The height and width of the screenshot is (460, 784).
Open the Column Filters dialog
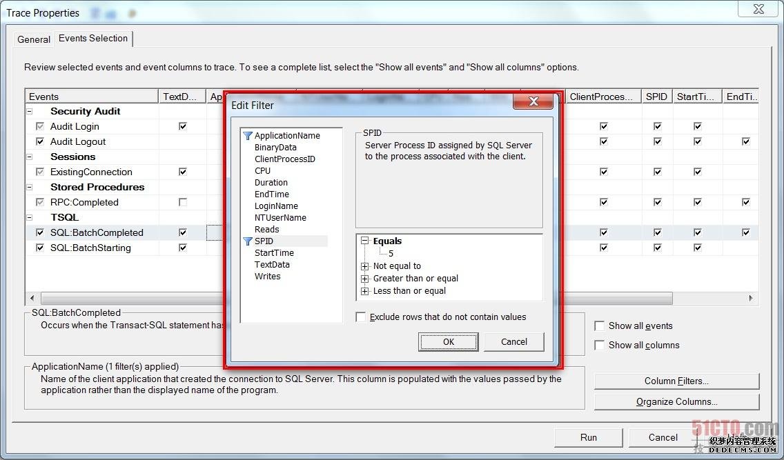point(676,381)
